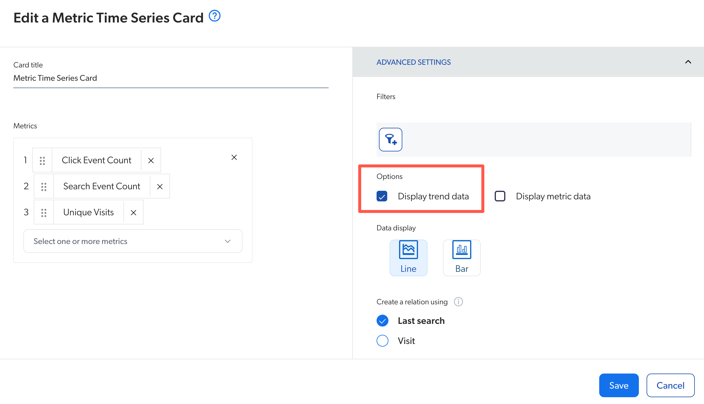Enable the Display trend data checkbox
This screenshot has width=704, height=404.
(x=382, y=196)
